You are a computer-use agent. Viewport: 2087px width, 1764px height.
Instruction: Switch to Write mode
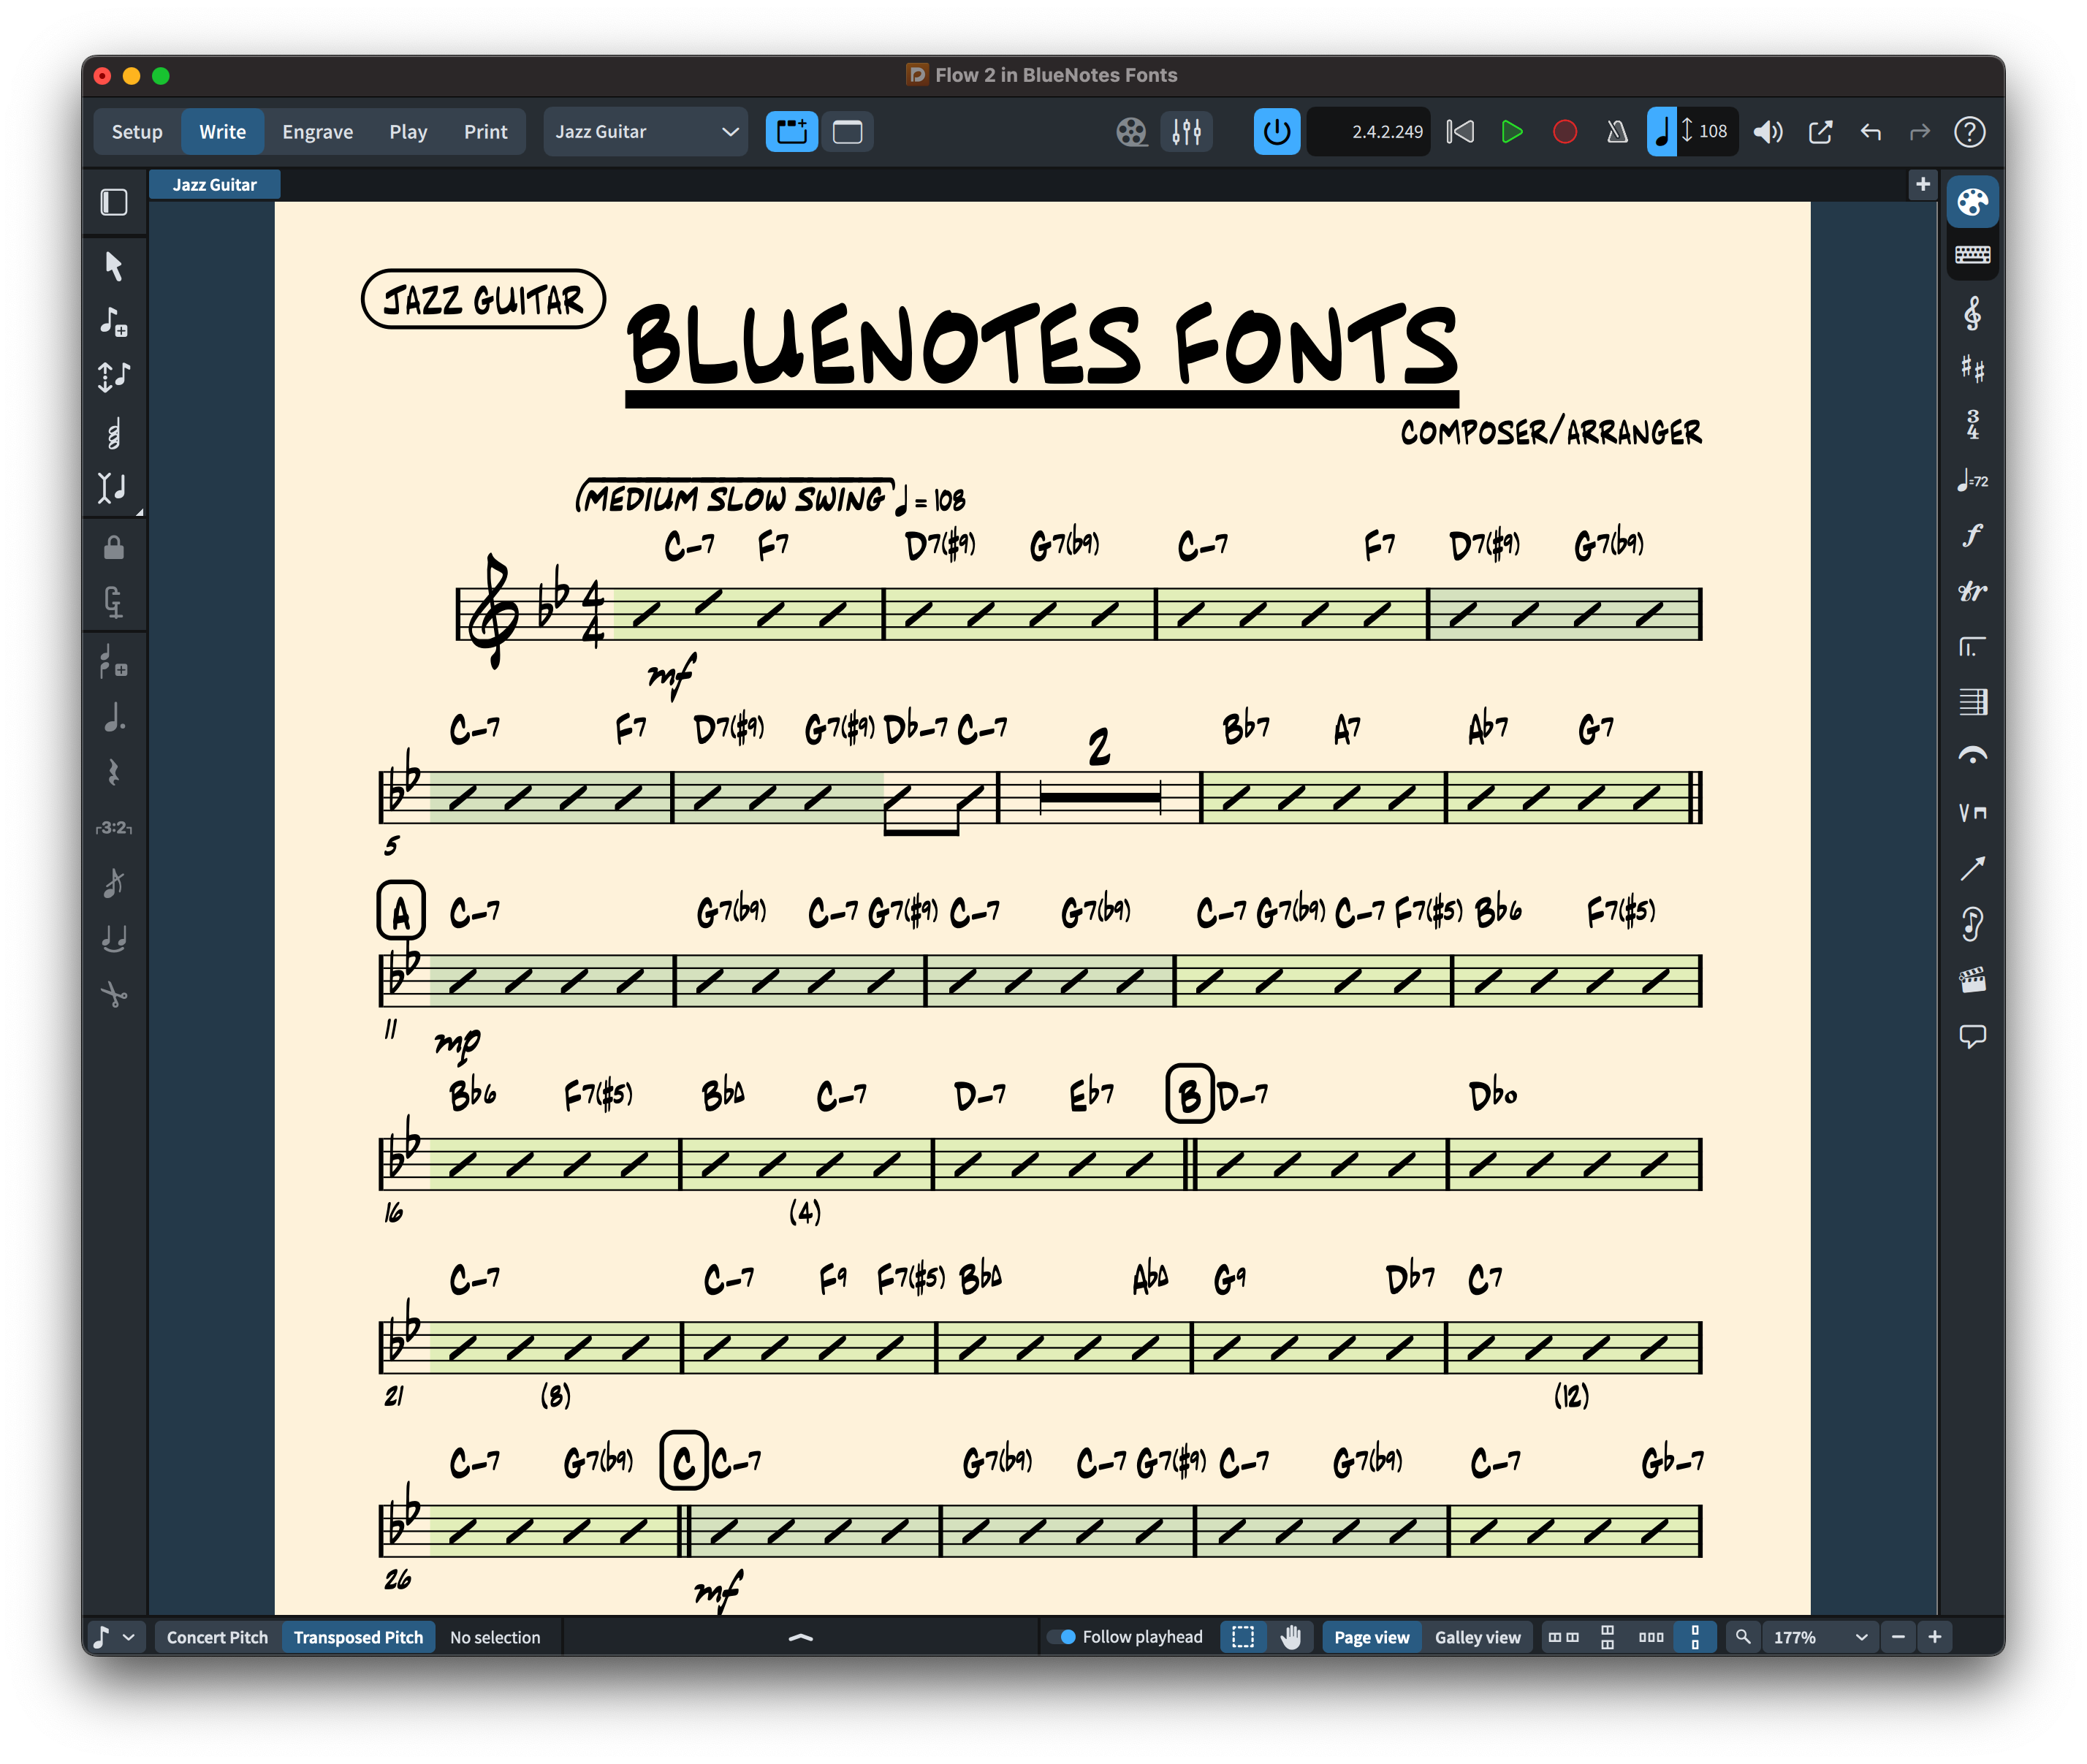click(x=222, y=131)
